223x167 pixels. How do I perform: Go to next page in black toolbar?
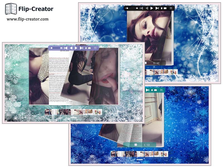click(152, 8)
